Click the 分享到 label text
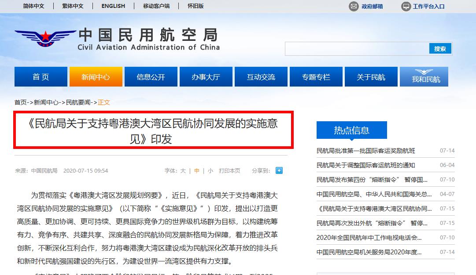This screenshot has height=275, width=476. (x=261, y=171)
